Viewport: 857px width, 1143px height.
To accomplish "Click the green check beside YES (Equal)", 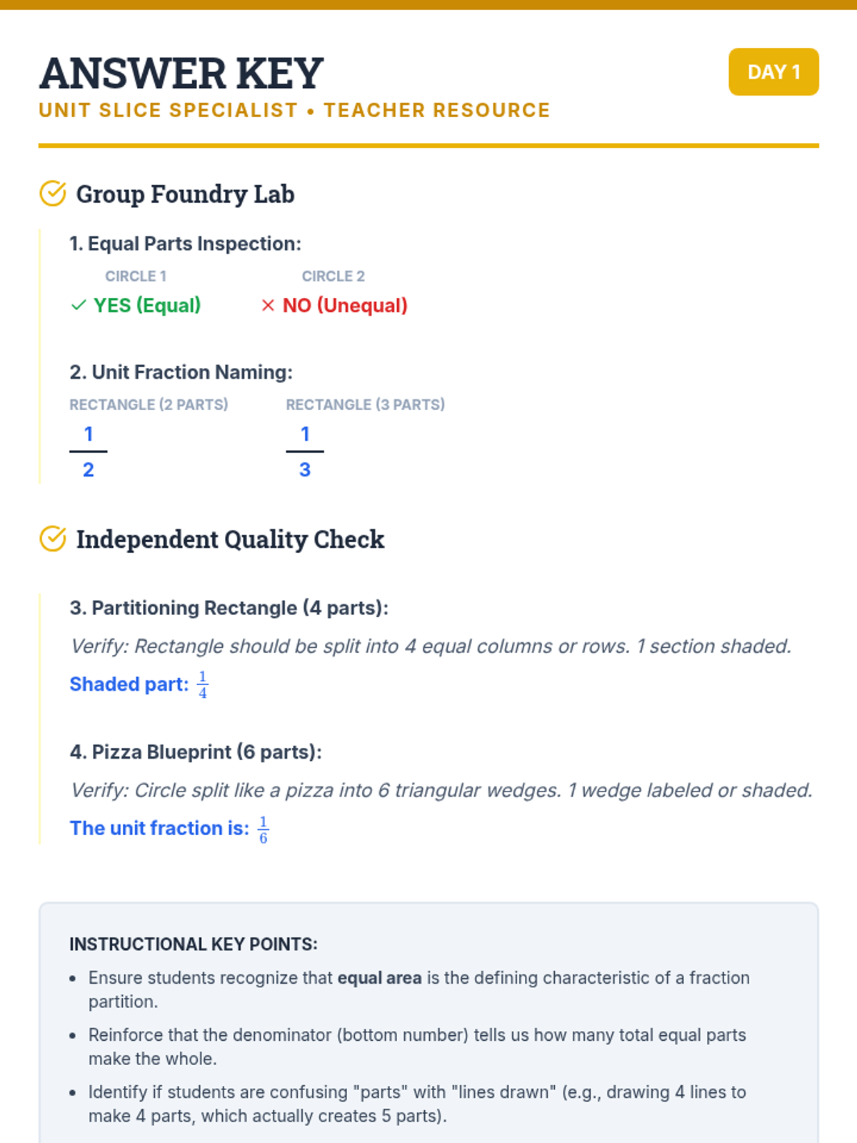I will click(79, 306).
